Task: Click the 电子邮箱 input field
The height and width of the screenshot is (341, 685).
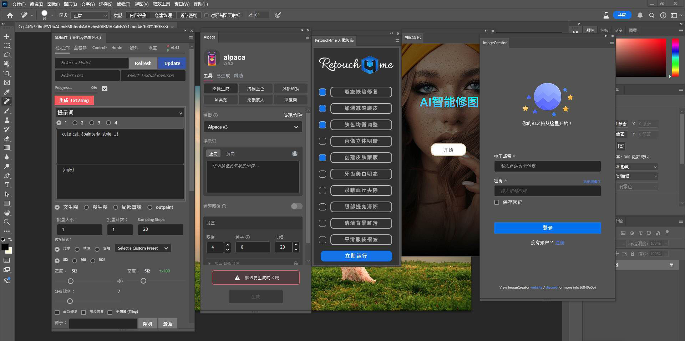Action: coord(547,166)
